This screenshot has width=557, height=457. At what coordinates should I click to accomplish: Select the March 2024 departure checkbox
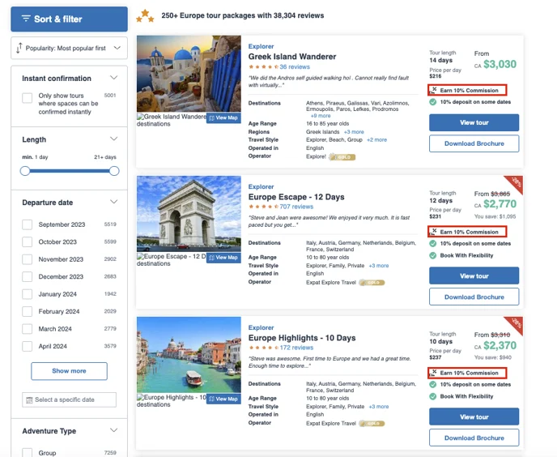(28, 329)
